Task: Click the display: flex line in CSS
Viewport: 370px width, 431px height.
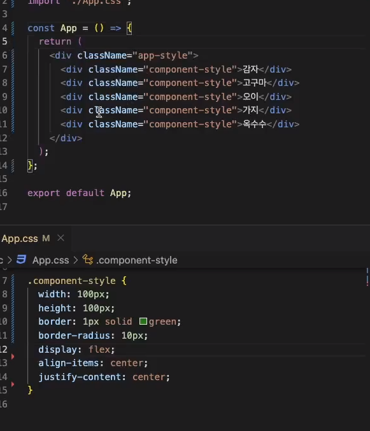Action: 76,350
